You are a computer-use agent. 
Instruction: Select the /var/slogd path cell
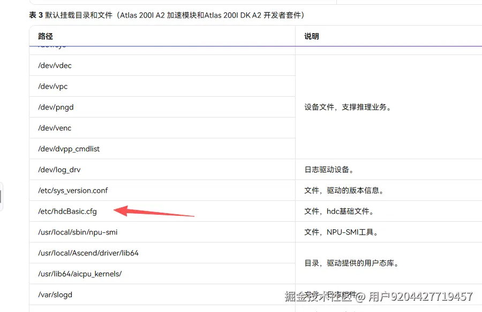[162, 295]
